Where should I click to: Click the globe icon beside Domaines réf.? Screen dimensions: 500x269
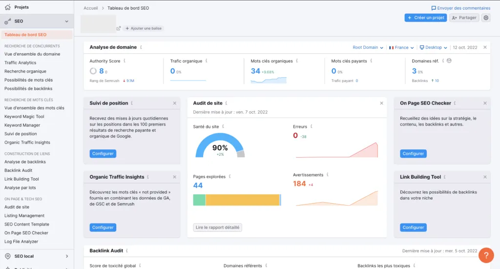[449, 61]
